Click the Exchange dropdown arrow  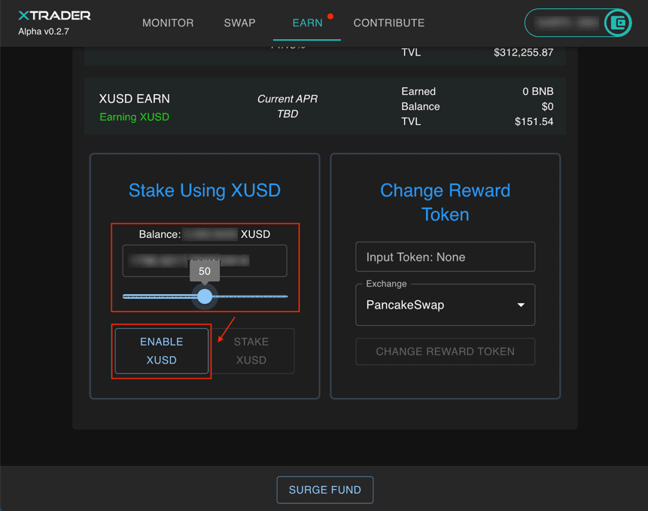521,305
